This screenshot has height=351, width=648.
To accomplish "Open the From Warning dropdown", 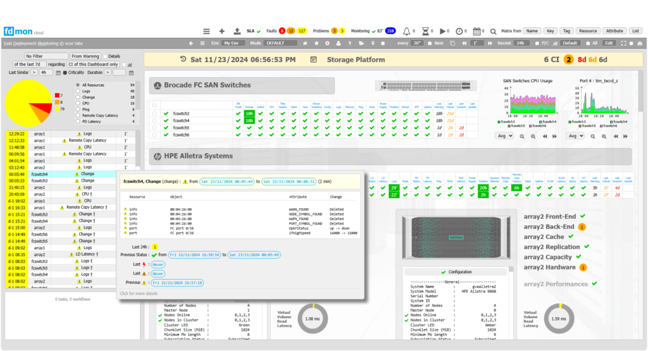I will click(85, 56).
